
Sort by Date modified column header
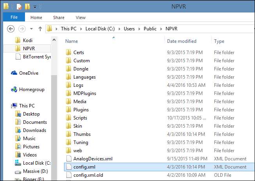pos(182,41)
